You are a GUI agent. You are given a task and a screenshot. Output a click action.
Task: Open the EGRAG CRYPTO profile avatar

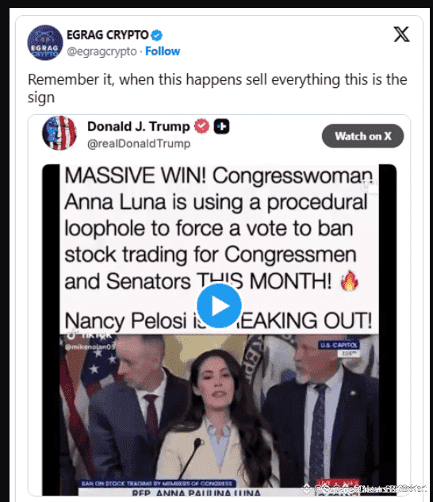coord(45,43)
